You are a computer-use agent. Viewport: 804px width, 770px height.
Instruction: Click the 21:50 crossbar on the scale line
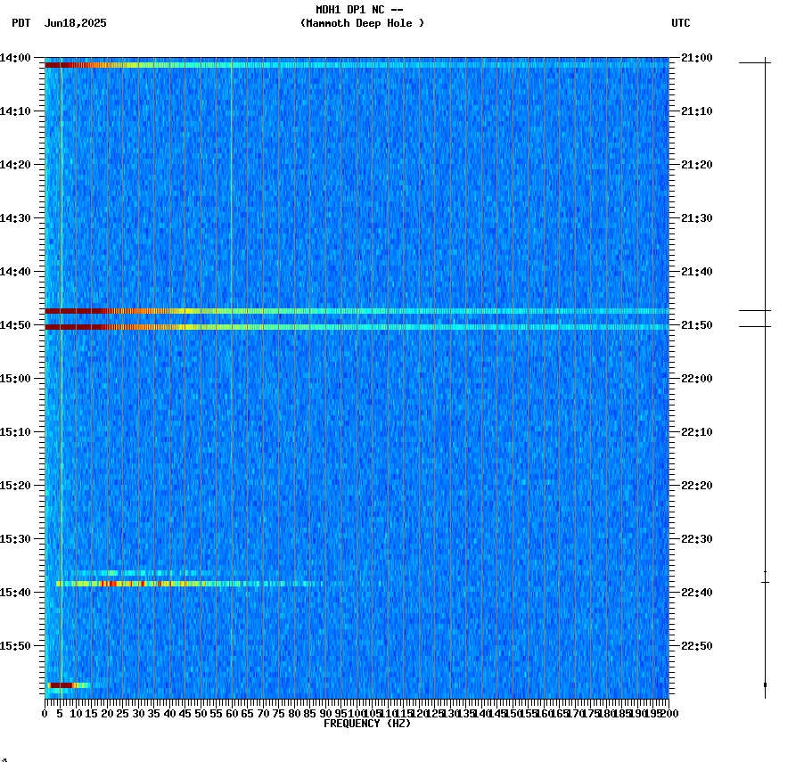point(766,324)
